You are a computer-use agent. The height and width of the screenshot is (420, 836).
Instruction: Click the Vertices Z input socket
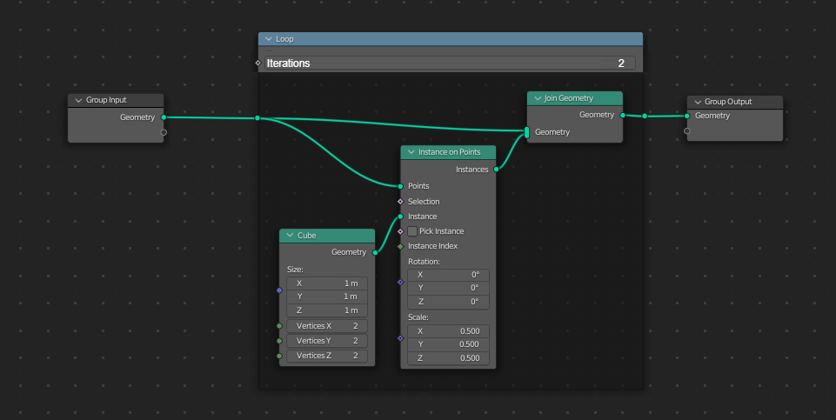coord(279,356)
